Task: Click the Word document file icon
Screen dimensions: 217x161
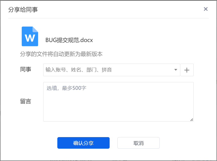Action: click(x=30, y=36)
